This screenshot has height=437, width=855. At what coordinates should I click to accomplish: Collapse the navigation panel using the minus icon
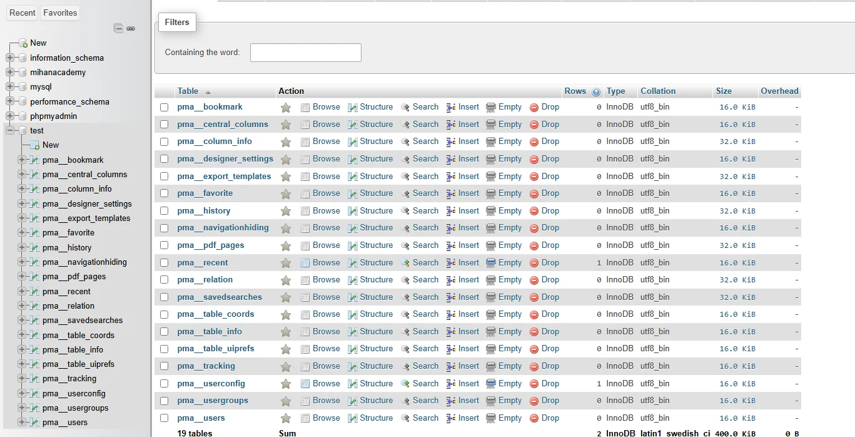118,28
